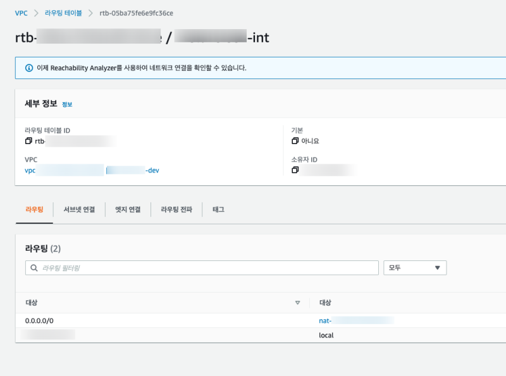Screen dimensions: 506x376
Task: Open the 모두 filter dropdown
Action: pyautogui.click(x=415, y=268)
